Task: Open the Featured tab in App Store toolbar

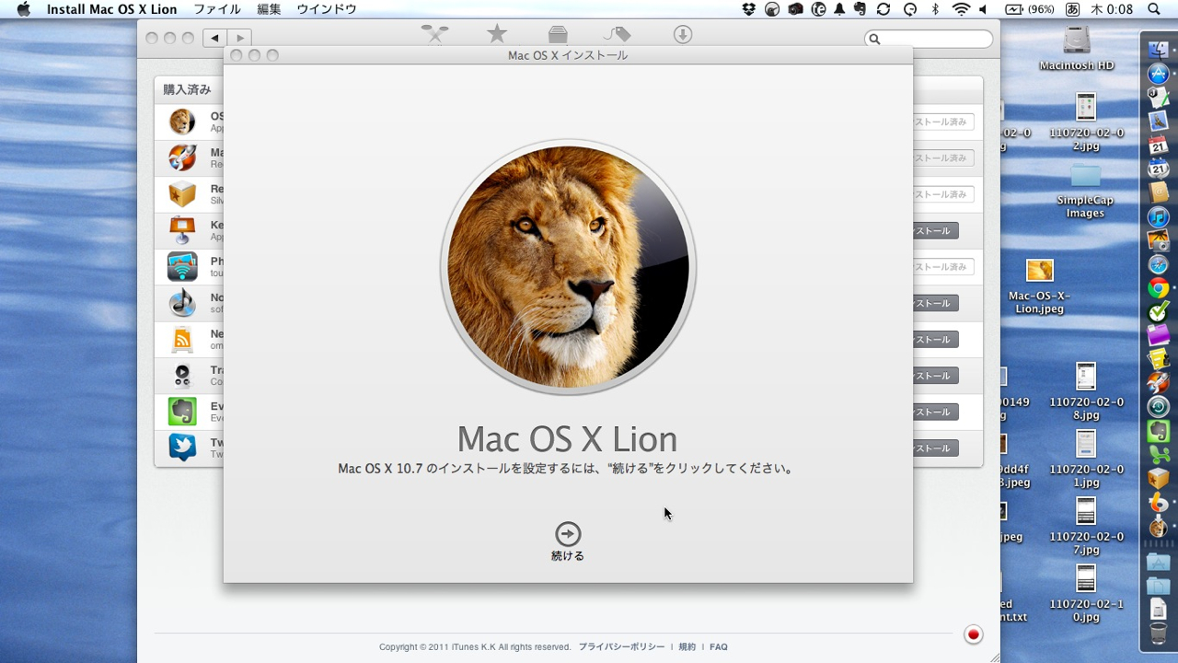Action: pos(434,34)
